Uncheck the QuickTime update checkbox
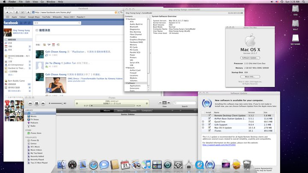Viewport: 308px width, 173px height. point(209,121)
